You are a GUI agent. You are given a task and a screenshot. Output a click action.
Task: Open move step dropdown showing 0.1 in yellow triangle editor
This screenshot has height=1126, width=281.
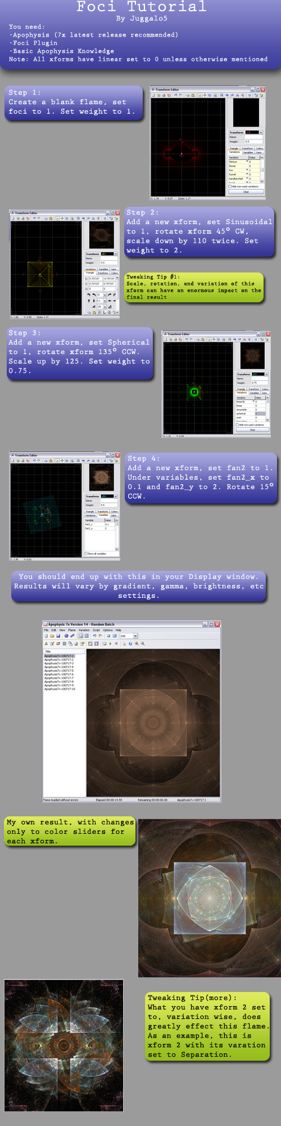[x=105, y=301]
